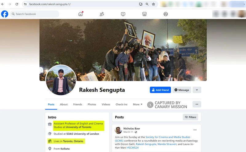Click the house icon beside Lives in
This screenshot has height=152, width=246.
coord(50,141)
